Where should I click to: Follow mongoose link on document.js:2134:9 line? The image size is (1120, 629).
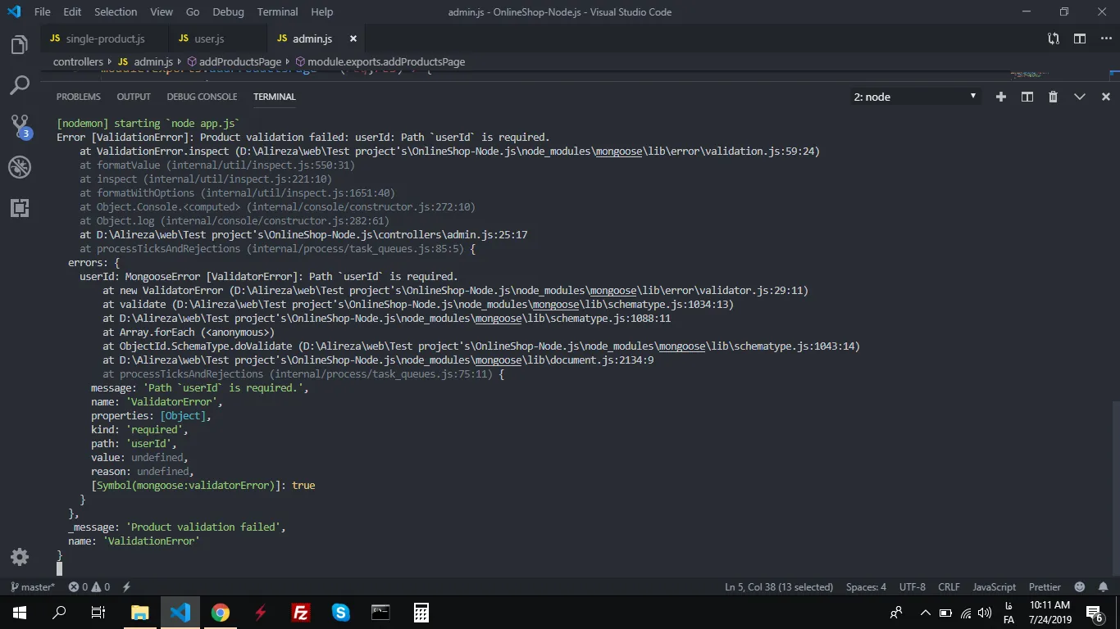[x=498, y=360]
